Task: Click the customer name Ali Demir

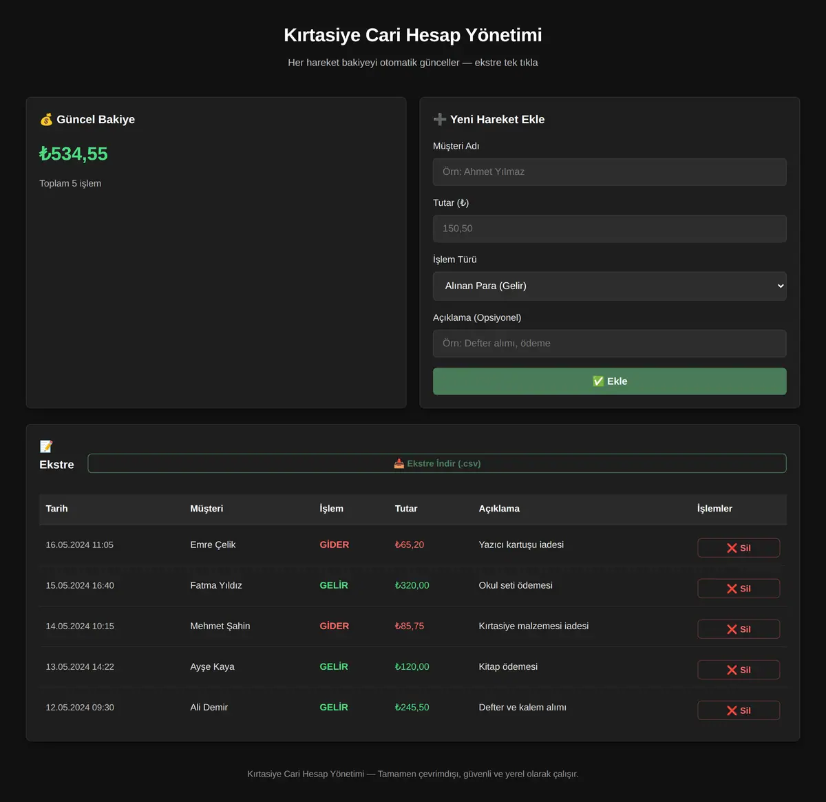Action: [209, 708]
